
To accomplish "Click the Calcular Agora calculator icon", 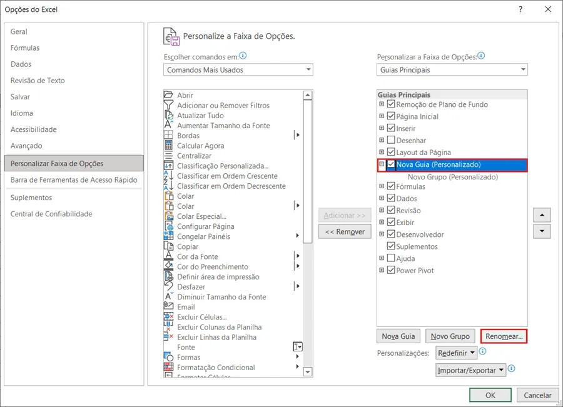I will [x=168, y=145].
